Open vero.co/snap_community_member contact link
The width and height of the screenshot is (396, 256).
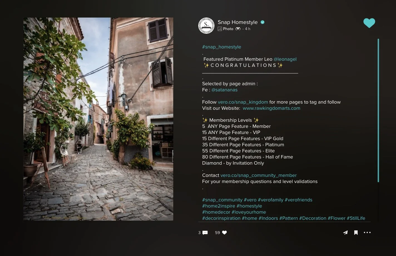click(258, 175)
